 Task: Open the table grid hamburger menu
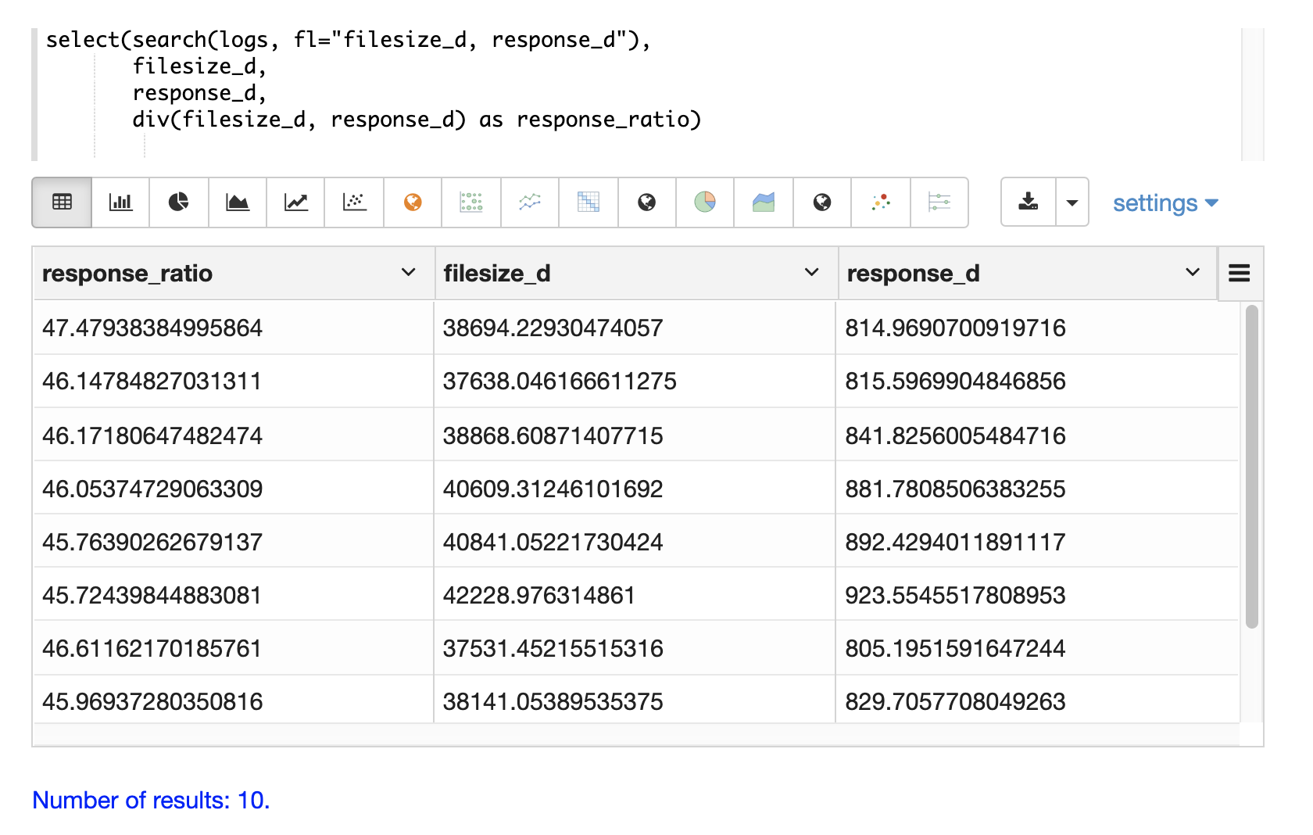(x=1240, y=274)
